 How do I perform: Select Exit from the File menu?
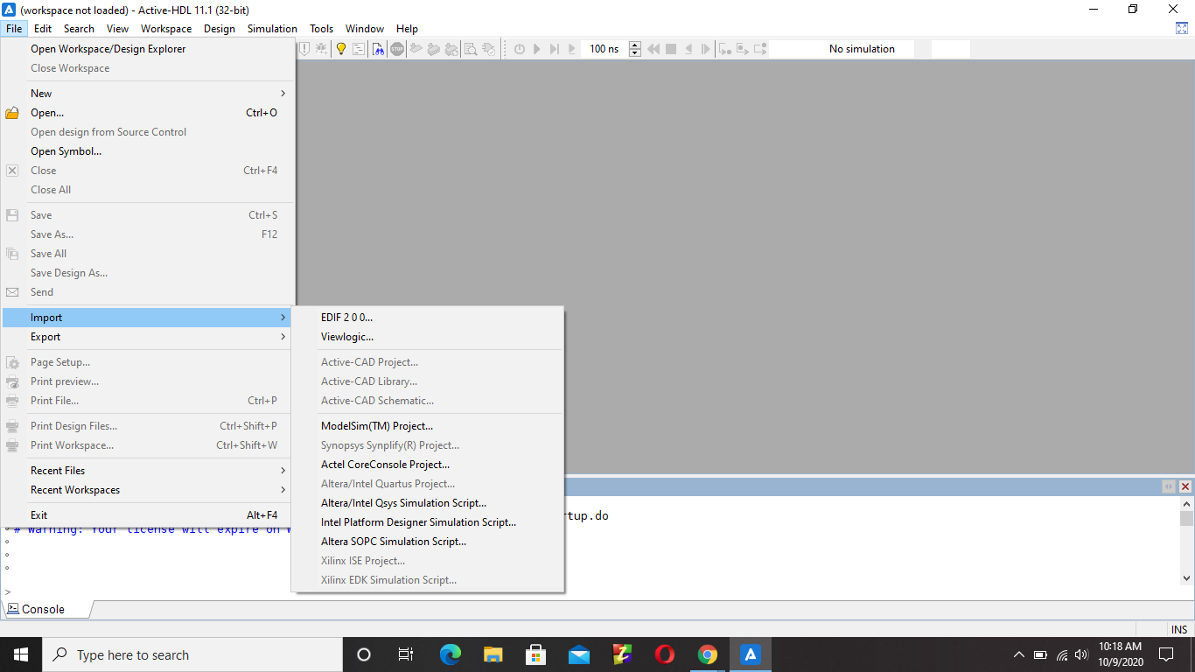147,515
